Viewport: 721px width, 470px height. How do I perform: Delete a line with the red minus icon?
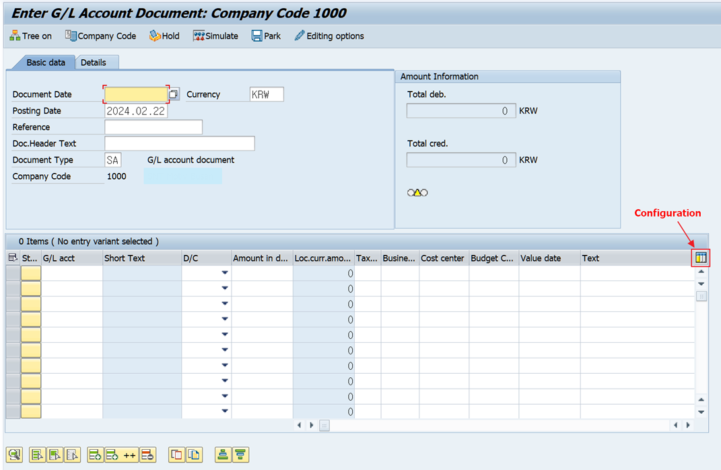pyautogui.click(x=147, y=455)
